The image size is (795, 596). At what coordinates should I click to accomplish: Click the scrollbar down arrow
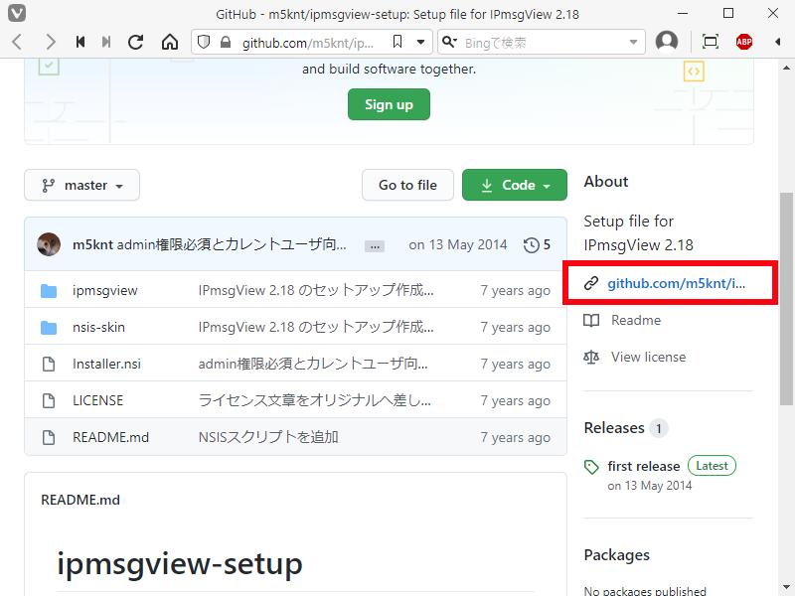tap(786, 588)
